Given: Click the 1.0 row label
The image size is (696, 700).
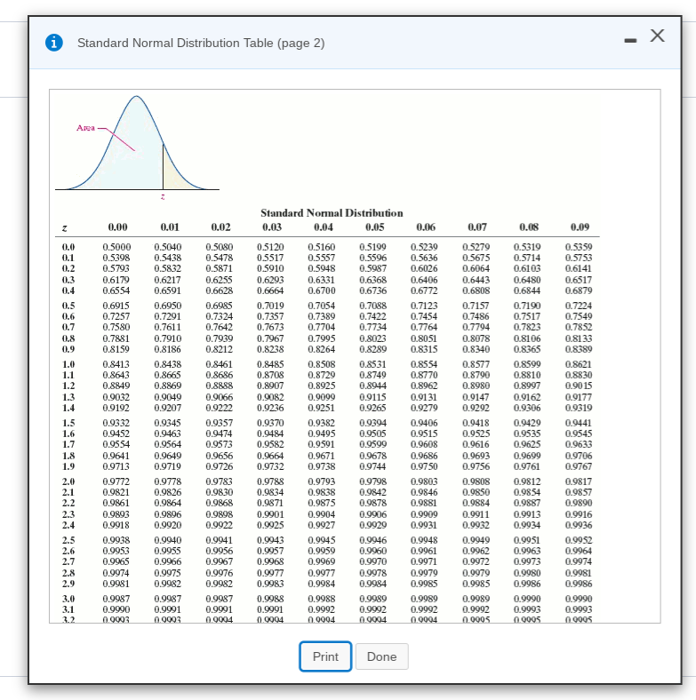Looking at the screenshot, I should click(x=68, y=364).
